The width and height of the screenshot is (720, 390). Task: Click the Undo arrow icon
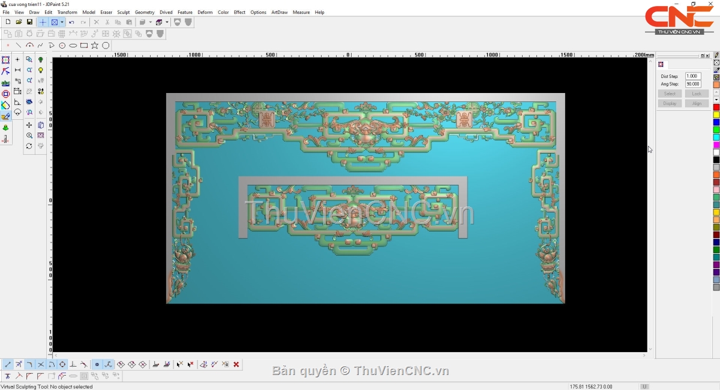[71, 22]
